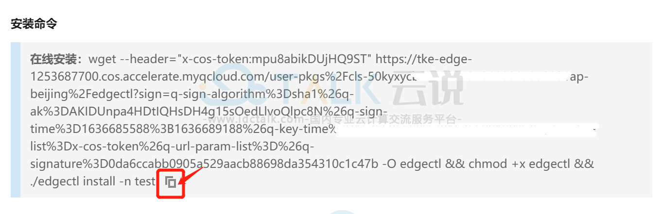The height and width of the screenshot is (214, 661).
Task: Click the word wget in the command
Action: pyautogui.click(x=102, y=60)
